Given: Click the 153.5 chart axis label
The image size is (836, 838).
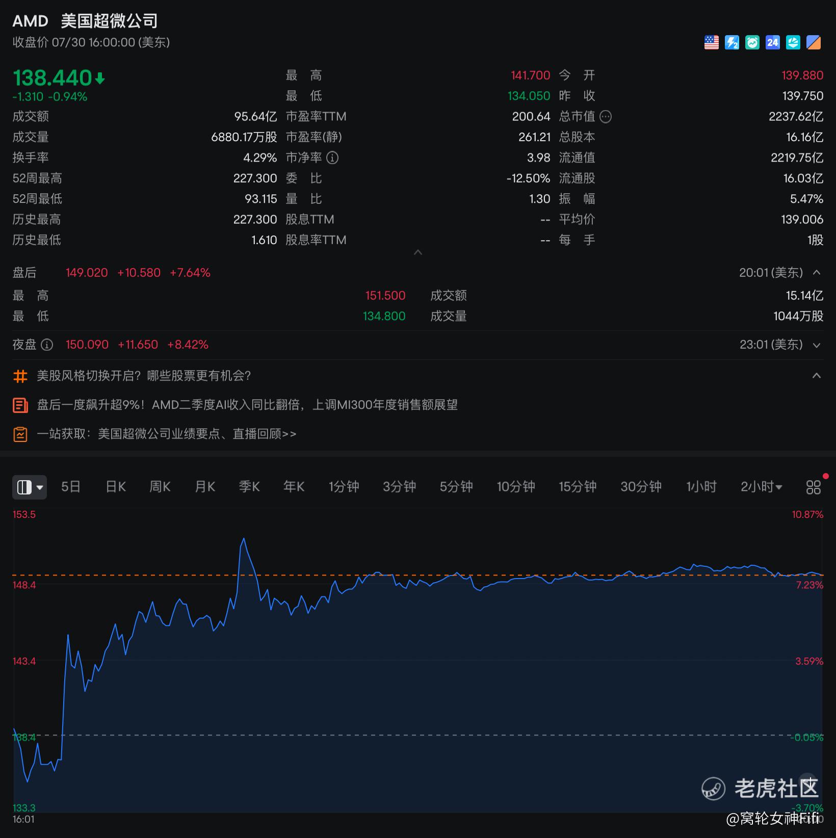Looking at the screenshot, I should [24, 515].
